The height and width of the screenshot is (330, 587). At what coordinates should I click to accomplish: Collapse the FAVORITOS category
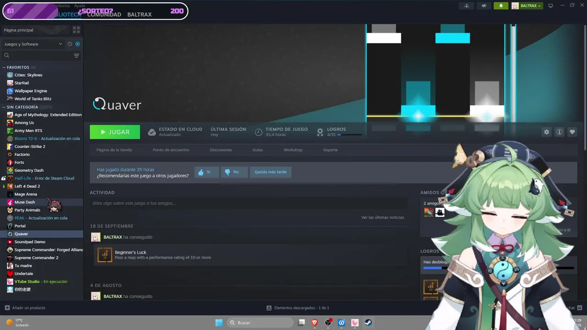tap(4, 67)
